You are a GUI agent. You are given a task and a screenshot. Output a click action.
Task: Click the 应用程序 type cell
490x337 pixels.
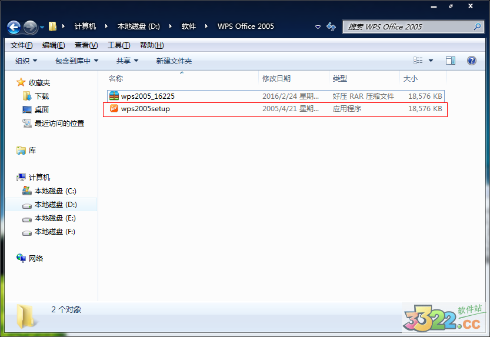(347, 109)
